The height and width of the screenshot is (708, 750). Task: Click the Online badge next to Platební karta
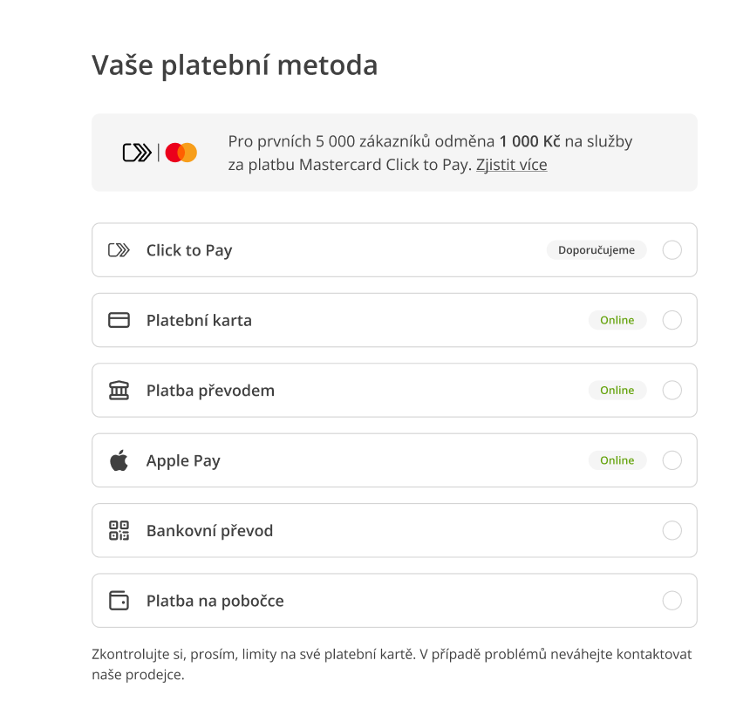point(617,320)
